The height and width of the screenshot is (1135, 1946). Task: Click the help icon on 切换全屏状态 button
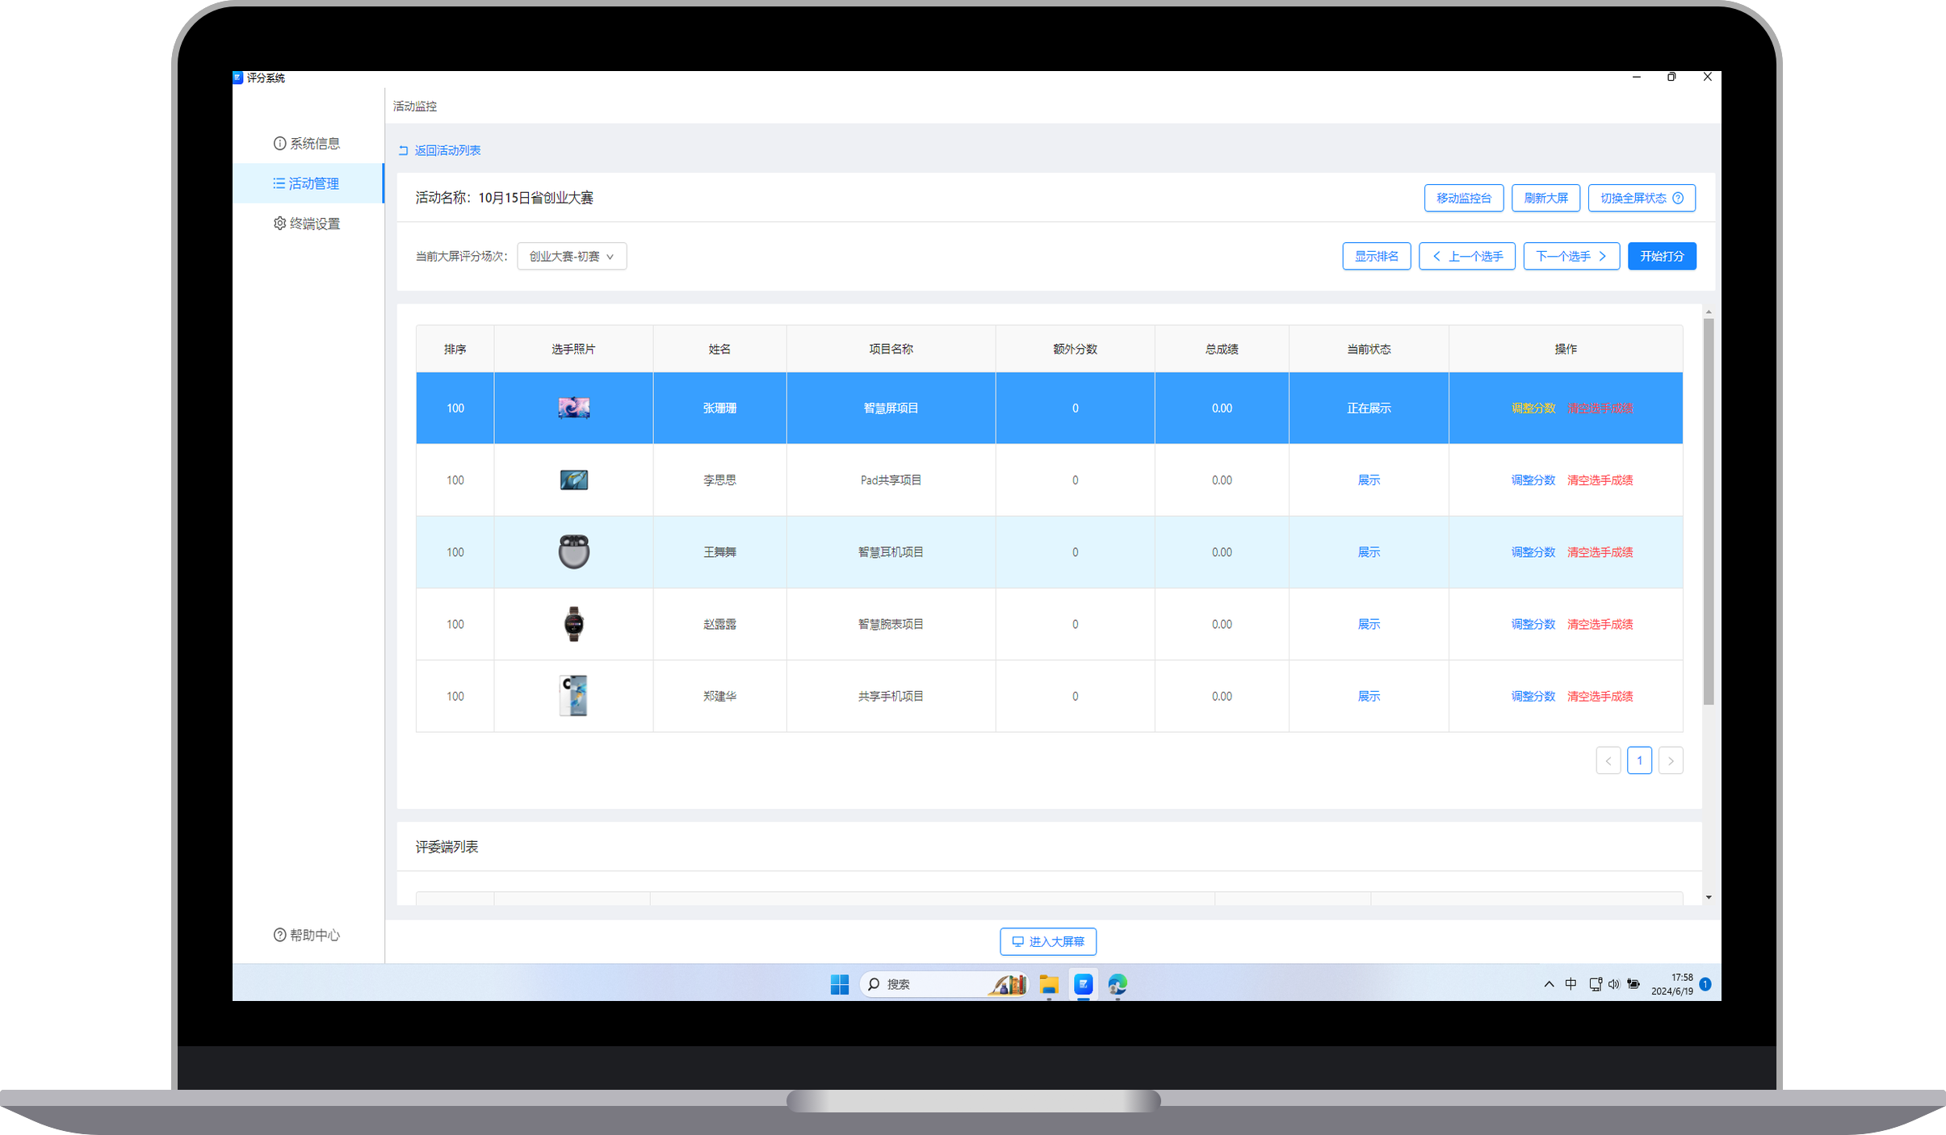click(x=1678, y=199)
